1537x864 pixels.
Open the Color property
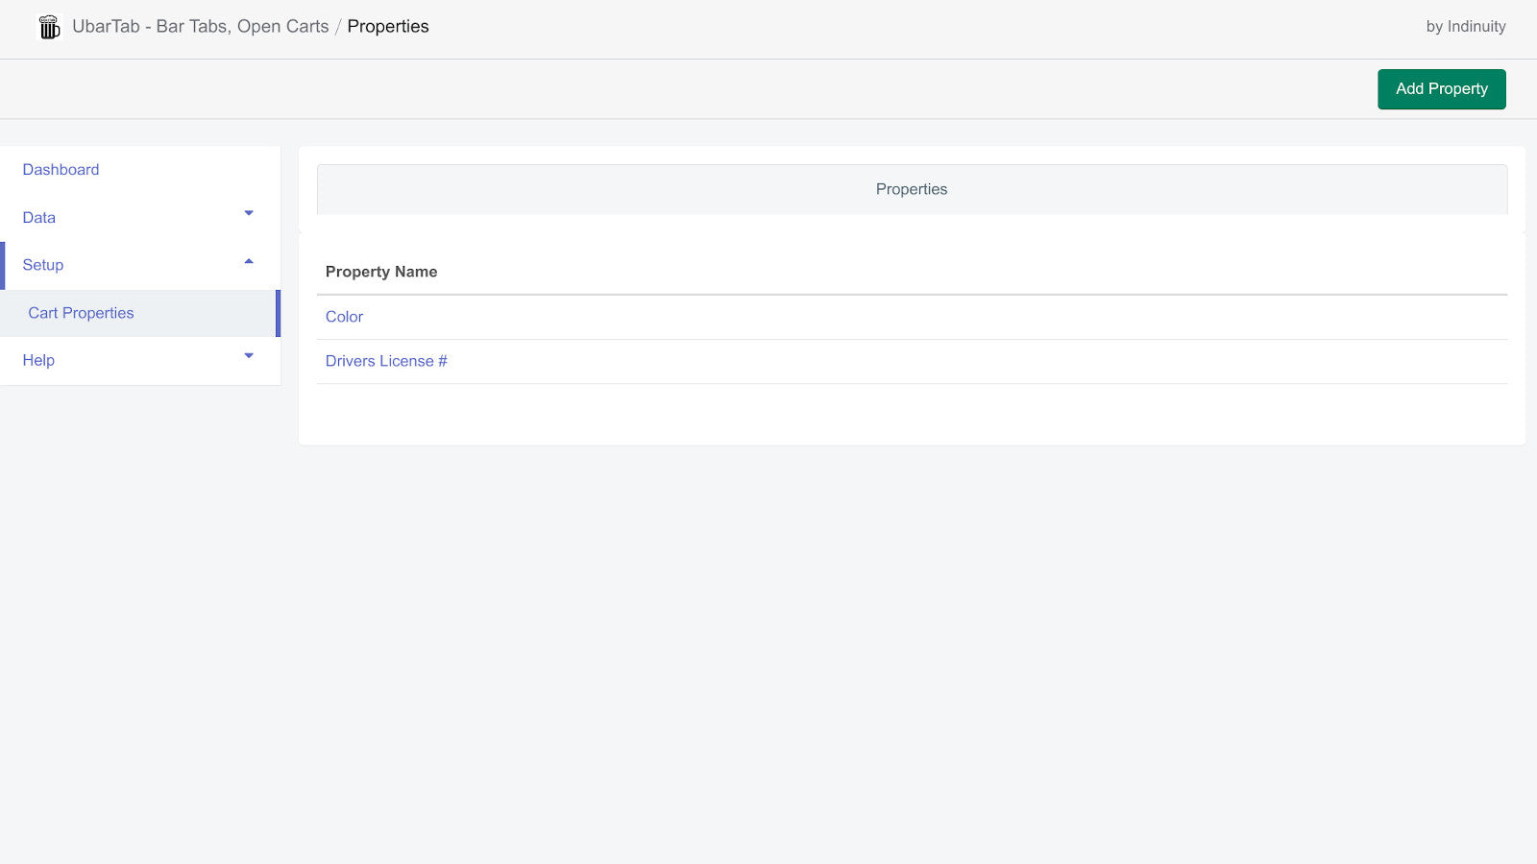[x=343, y=316]
